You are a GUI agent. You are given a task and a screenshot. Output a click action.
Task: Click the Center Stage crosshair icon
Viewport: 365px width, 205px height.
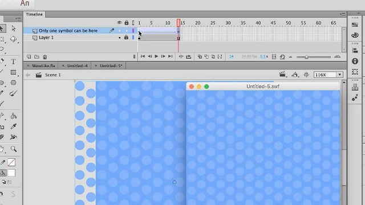pyautogui.click(x=306, y=75)
